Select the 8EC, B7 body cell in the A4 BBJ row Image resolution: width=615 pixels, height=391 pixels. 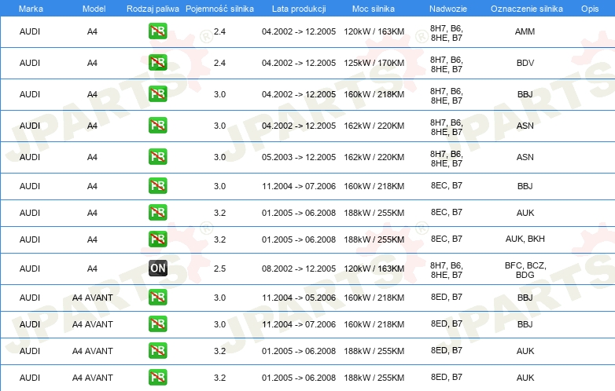(447, 185)
